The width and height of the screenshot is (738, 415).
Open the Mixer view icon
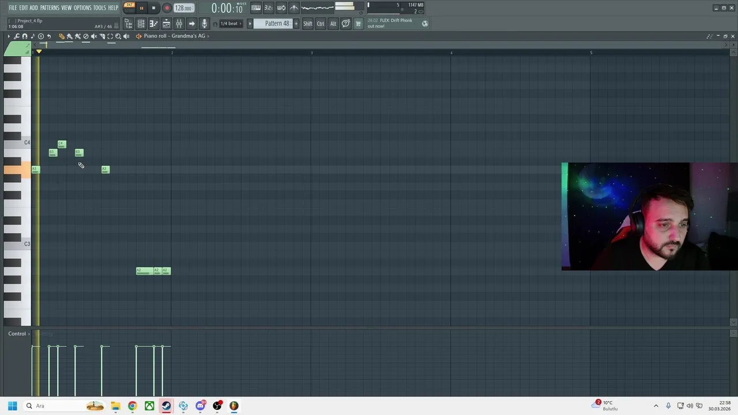[179, 24]
